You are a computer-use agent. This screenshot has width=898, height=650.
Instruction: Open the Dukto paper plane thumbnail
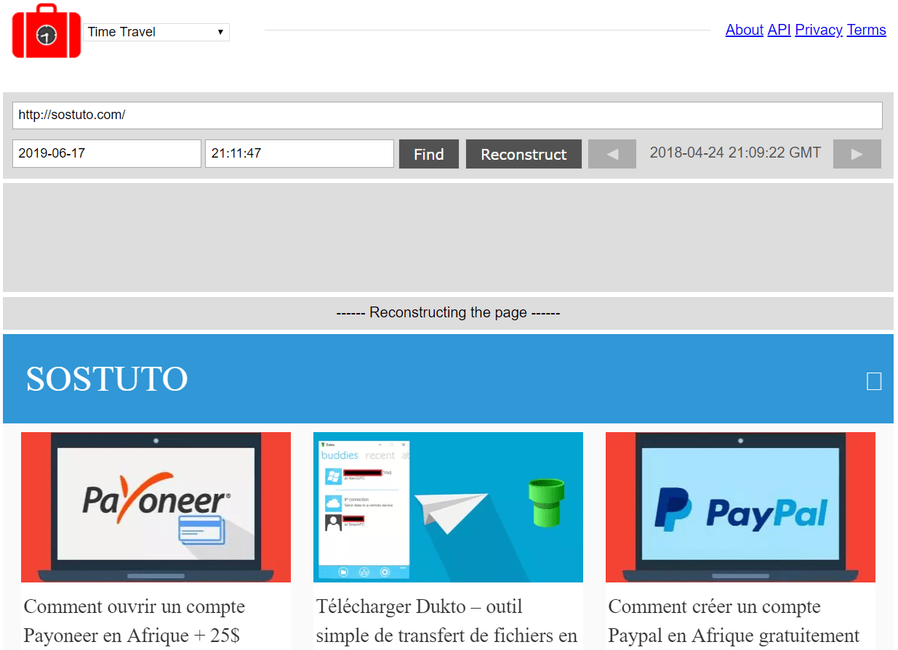448,507
